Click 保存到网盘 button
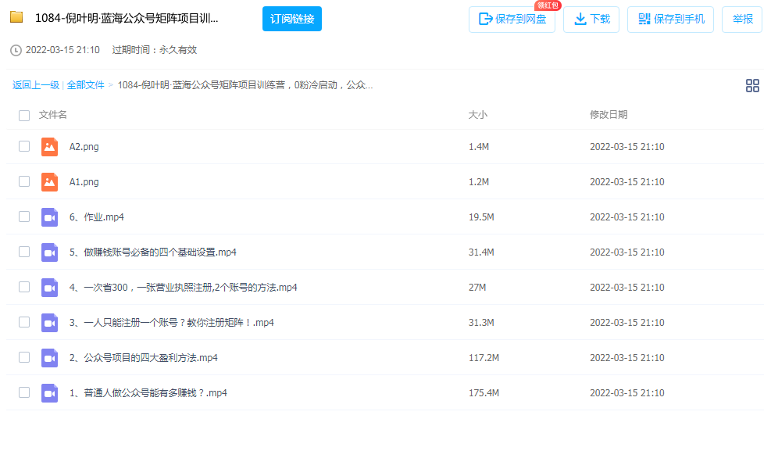 (x=512, y=20)
